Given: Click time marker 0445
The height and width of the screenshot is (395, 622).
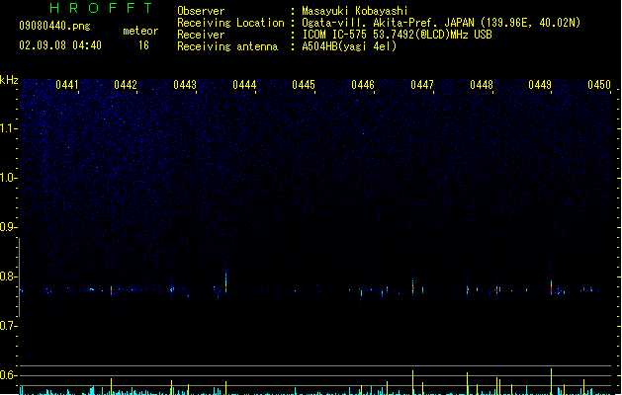Looking at the screenshot, I should tap(304, 85).
